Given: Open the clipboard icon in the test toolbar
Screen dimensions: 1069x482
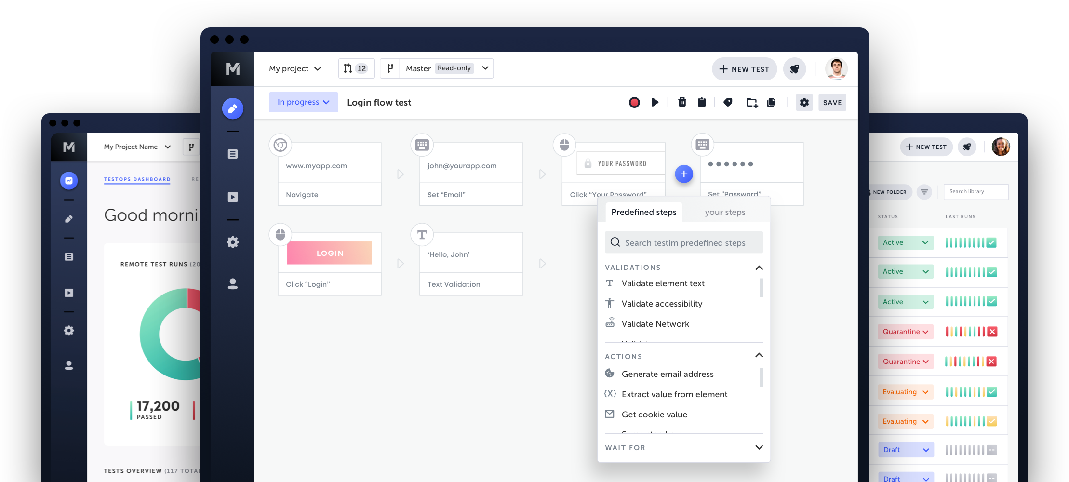Looking at the screenshot, I should pyautogui.click(x=701, y=102).
